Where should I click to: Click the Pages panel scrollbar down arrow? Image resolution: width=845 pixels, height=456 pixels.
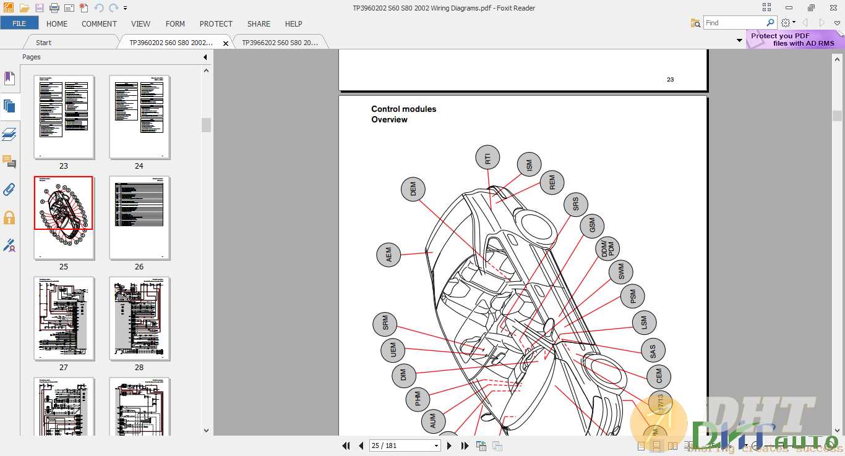206,431
